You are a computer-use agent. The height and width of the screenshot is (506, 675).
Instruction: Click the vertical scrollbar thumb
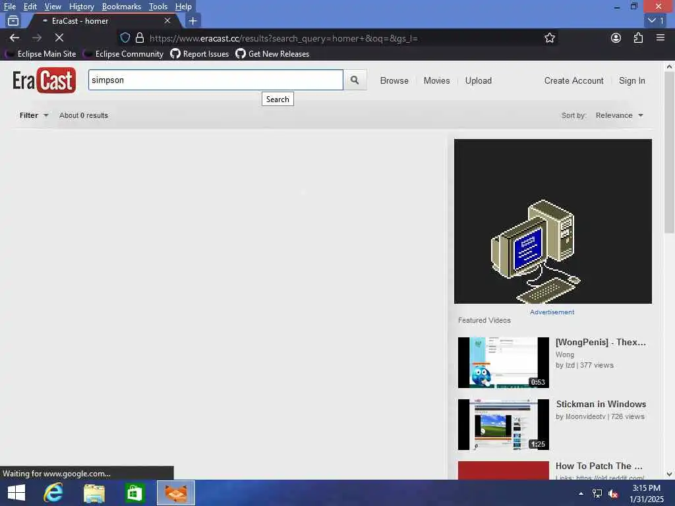pos(669,153)
